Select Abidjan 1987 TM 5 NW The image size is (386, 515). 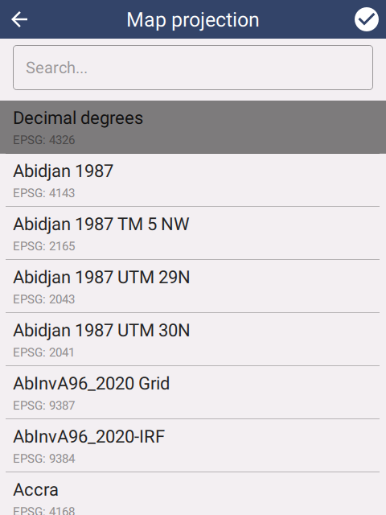pyautogui.click(x=193, y=233)
